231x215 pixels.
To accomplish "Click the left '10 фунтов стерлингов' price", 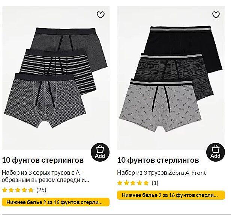I will point(43,160).
